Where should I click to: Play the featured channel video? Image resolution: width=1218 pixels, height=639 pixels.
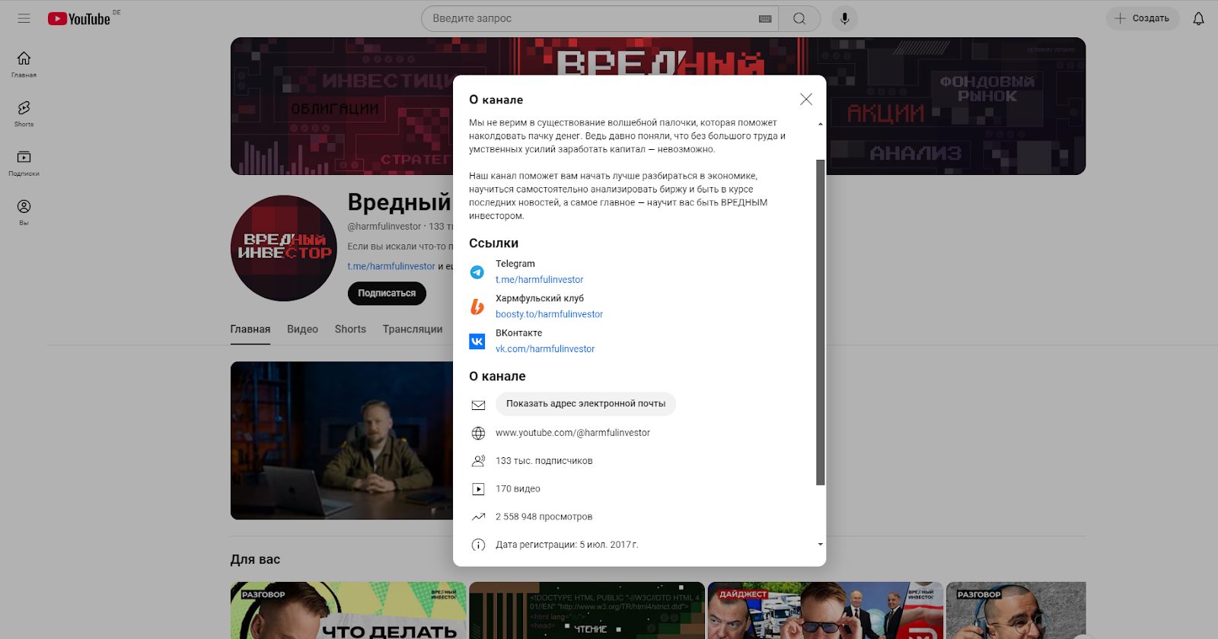click(342, 440)
